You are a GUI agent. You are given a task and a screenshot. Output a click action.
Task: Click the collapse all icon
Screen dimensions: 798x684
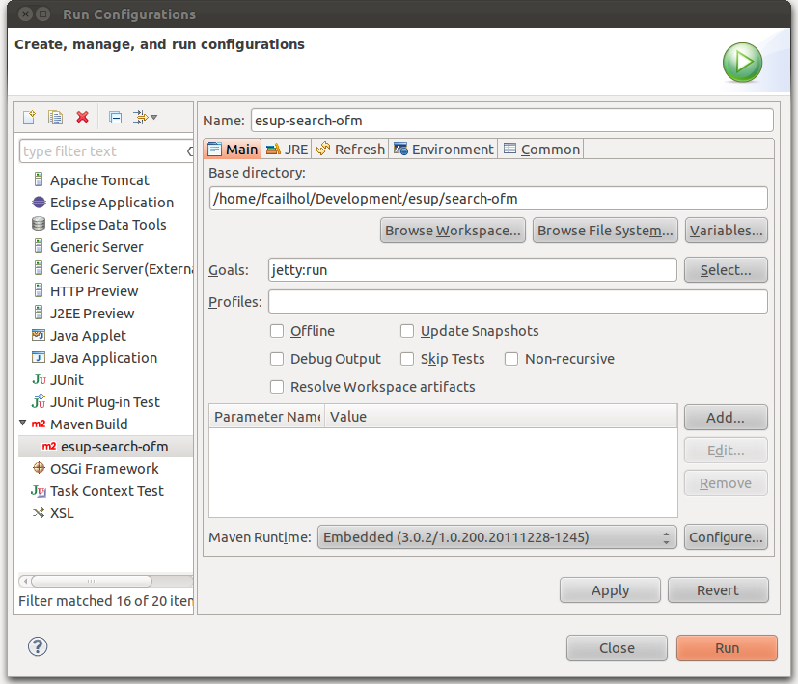tap(115, 117)
